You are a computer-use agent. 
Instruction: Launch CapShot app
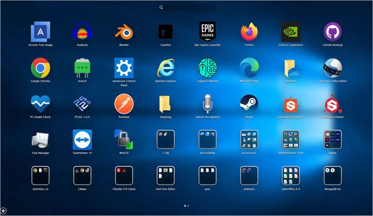point(166,32)
